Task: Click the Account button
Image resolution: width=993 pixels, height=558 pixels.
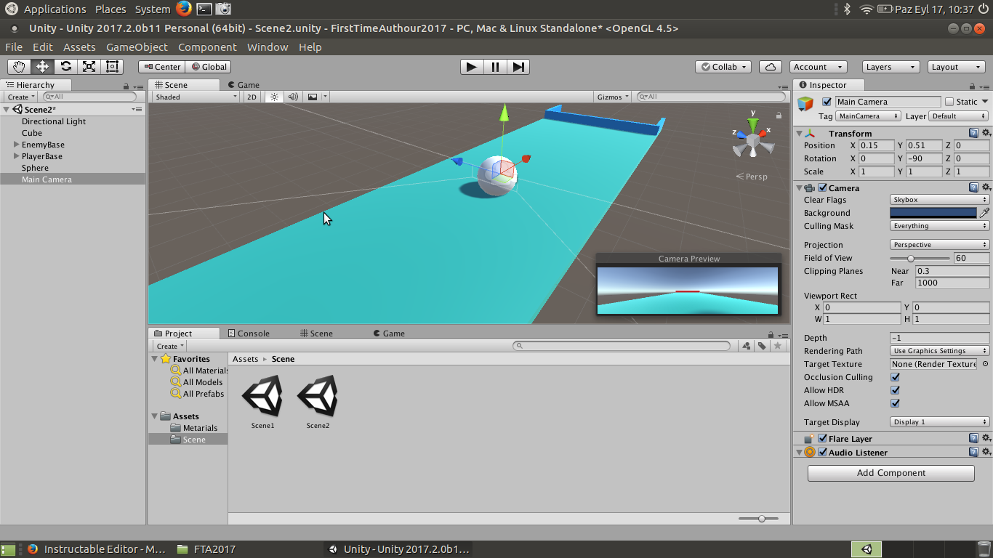Action: tap(818, 67)
